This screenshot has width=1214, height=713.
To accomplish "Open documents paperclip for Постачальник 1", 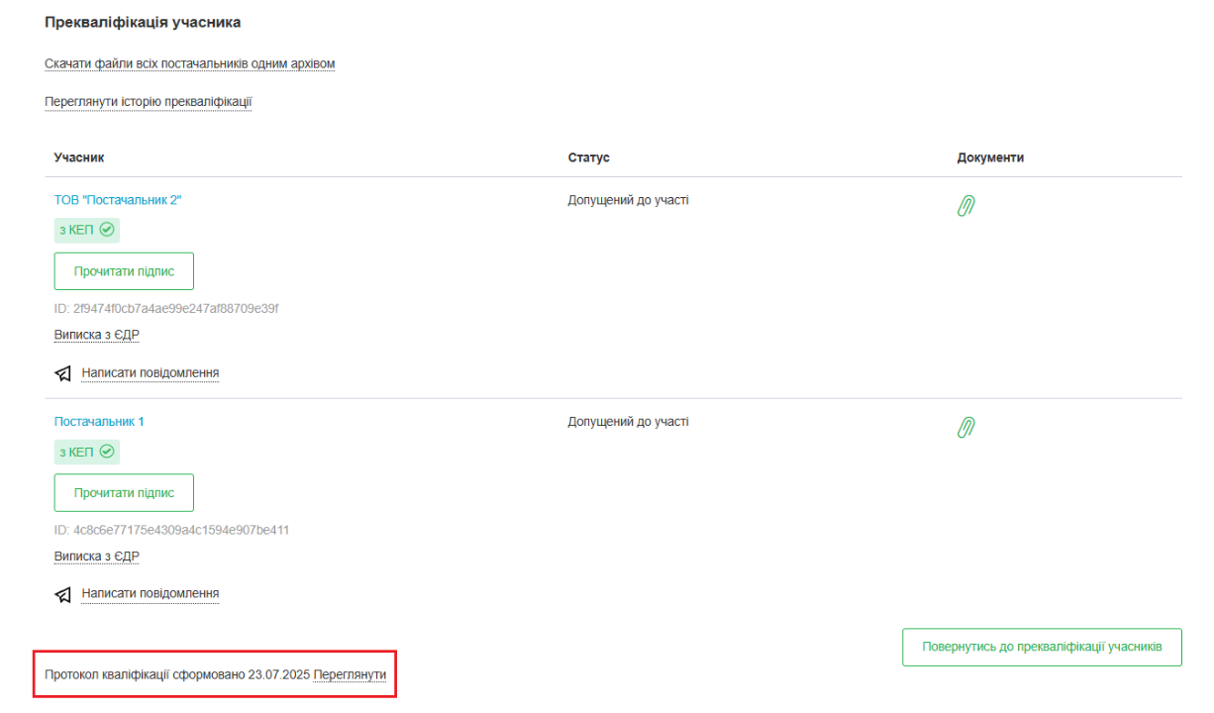I will [x=966, y=428].
